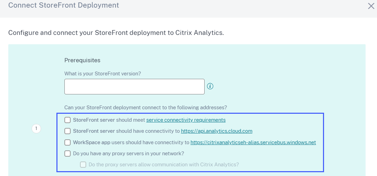This screenshot has width=377, height=176.
Task: Check proxy servers allow communication checkbox
Action: coord(83,165)
